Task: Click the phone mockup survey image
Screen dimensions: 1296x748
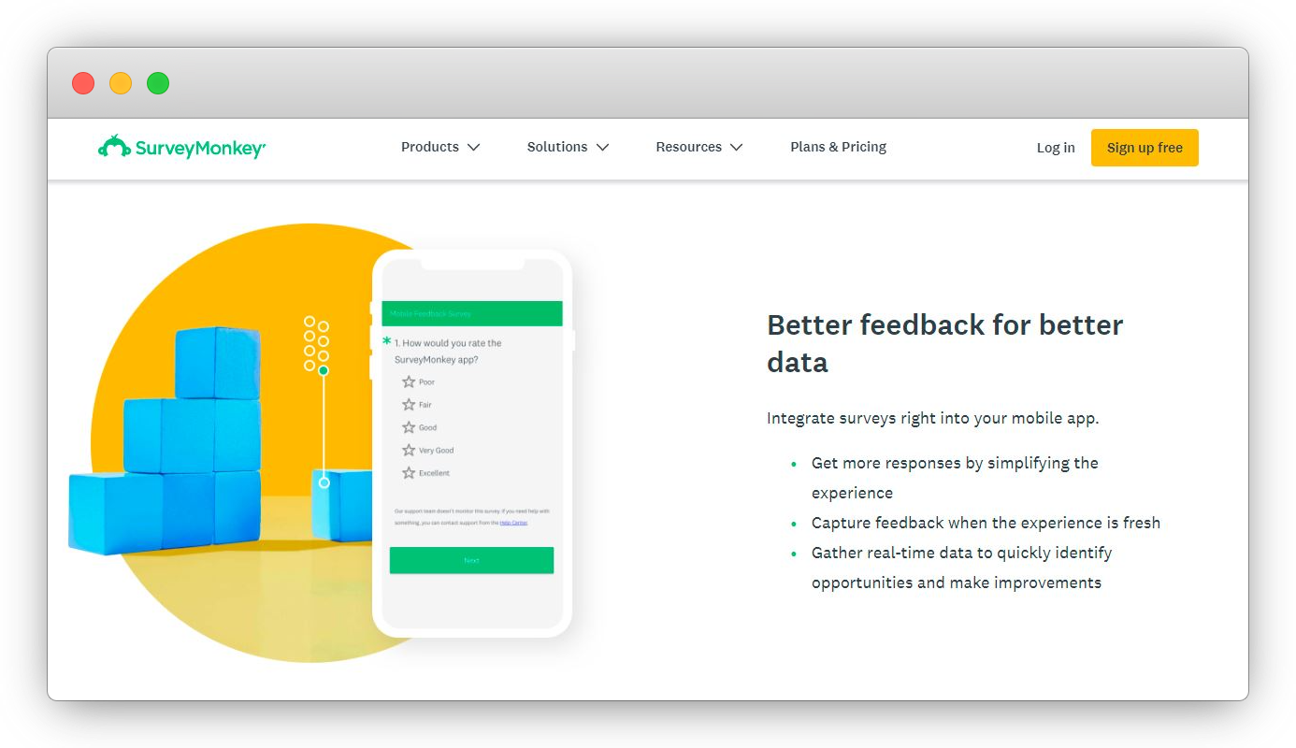Action: click(x=472, y=444)
